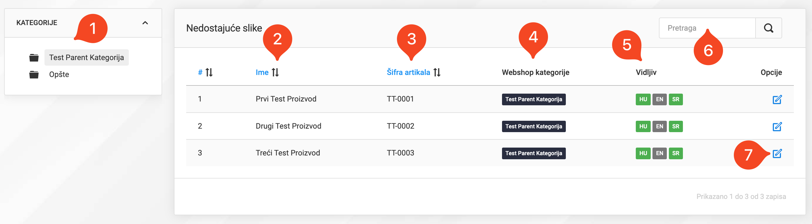Click sort arrows next to Ime column
Screen dimensions: 812x224
point(275,73)
